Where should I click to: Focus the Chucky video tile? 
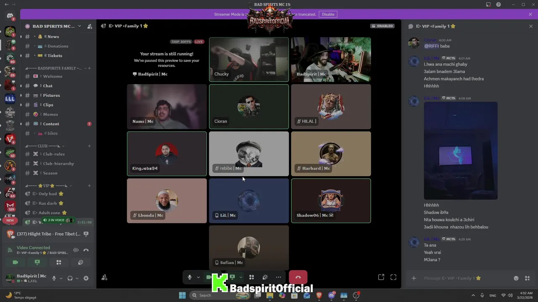click(249, 60)
